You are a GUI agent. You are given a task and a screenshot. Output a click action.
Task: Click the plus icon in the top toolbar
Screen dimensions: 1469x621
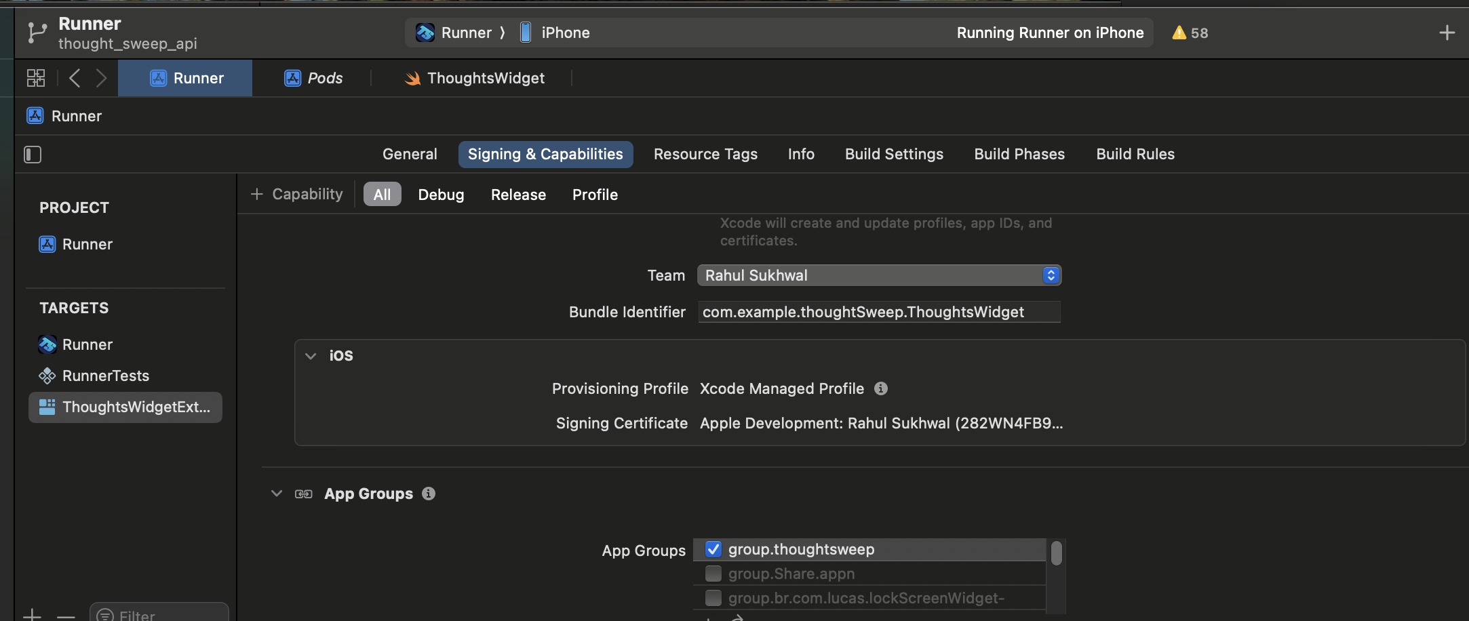(1447, 33)
